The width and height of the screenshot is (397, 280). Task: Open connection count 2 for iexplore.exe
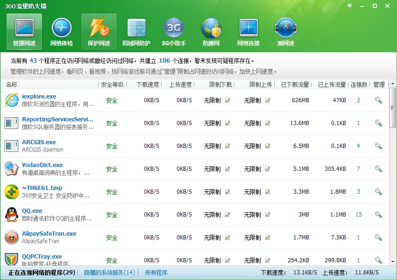point(358,100)
